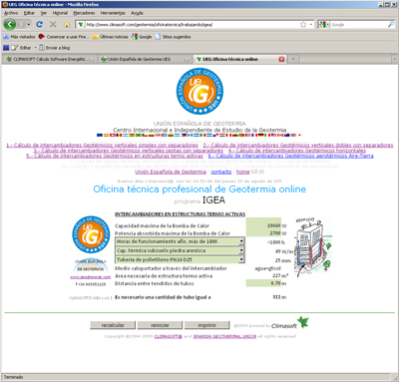Screen dimensions: 399x382
Task: Switch to CLIMASOFT Cálculo Software tab
Action: click(x=50, y=59)
